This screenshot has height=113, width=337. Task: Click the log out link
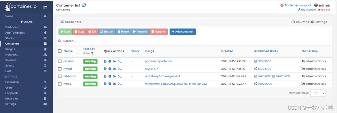coord(324,10)
